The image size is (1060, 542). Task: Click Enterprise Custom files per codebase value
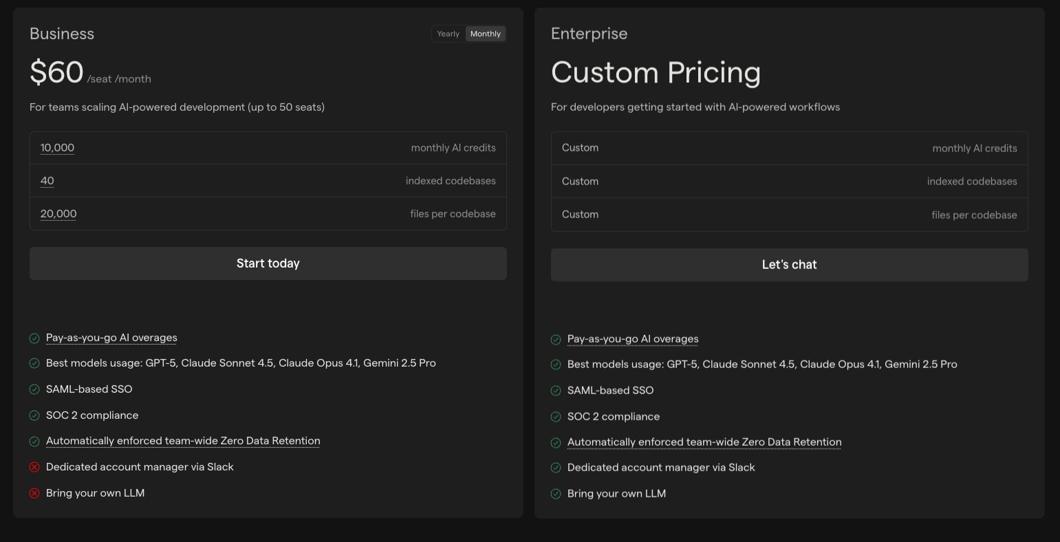(x=580, y=215)
